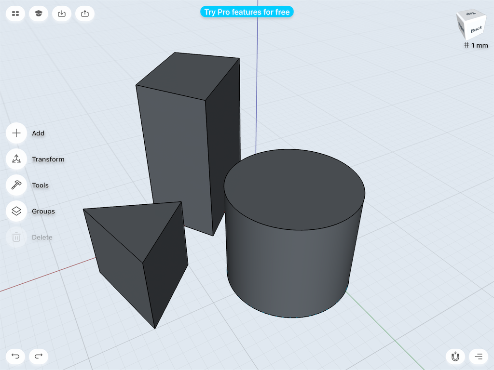Open the Tools hammer icon
Image resolution: width=494 pixels, height=370 pixels.
tap(16, 185)
